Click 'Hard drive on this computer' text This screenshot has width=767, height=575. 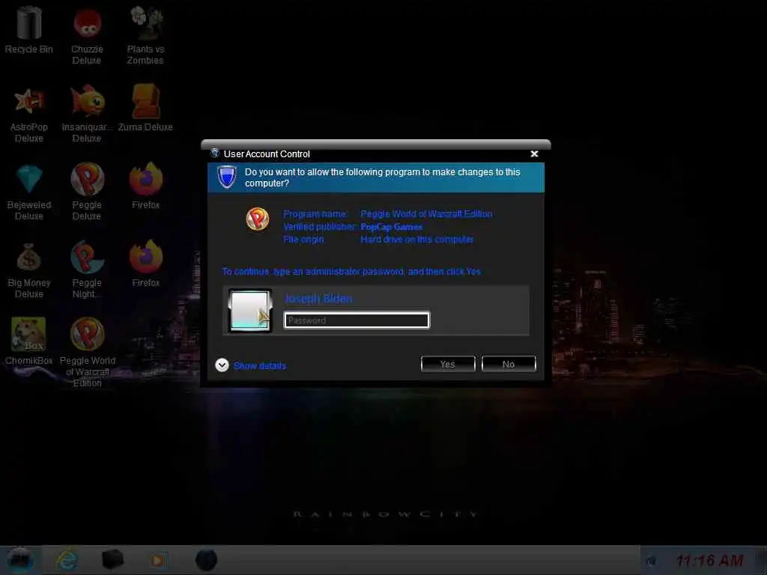[x=416, y=240]
